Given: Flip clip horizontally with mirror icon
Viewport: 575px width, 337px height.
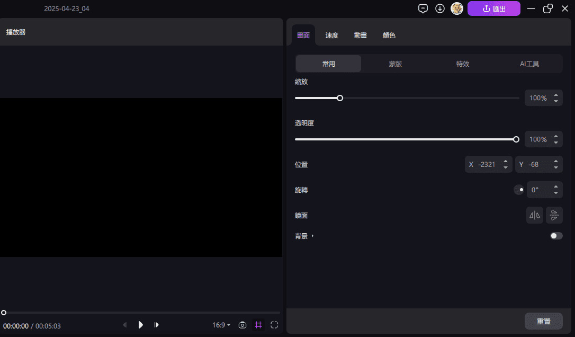Looking at the screenshot, I should pos(535,215).
